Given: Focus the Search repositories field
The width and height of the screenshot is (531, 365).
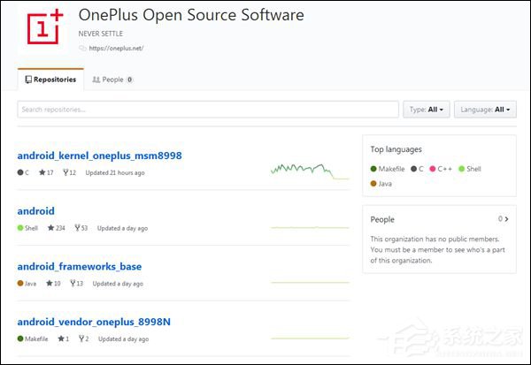Looking at the screenshot, I should [x=208, y=110].
